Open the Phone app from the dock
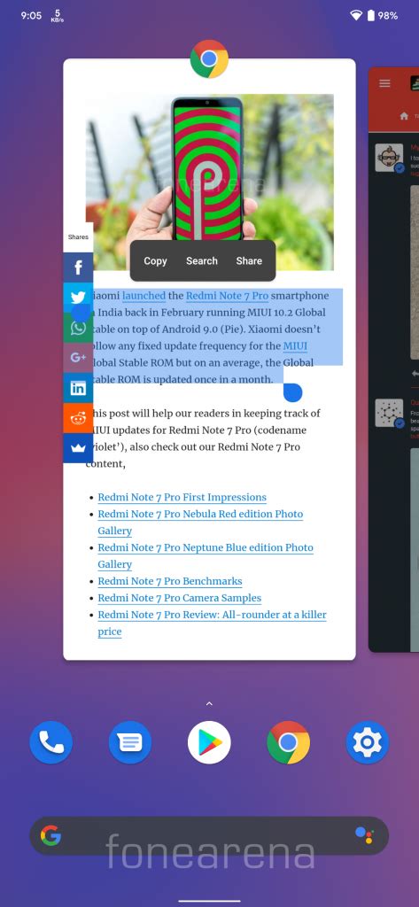This screenshot has width=419, height=907. coord(50,742)
